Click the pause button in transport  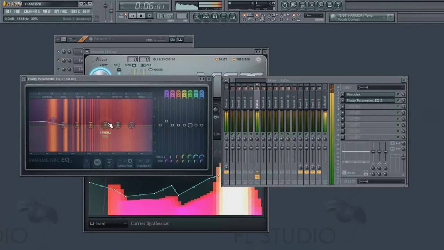click(x=133, y=16)
